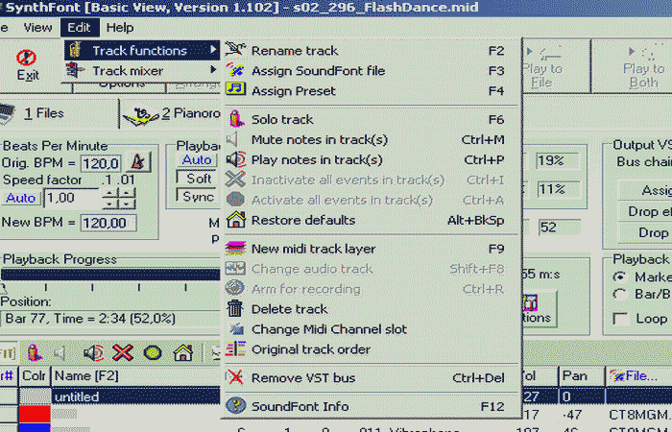Select Solo track in the menu
The image size is (672, 432).
[x=282, y=120]
